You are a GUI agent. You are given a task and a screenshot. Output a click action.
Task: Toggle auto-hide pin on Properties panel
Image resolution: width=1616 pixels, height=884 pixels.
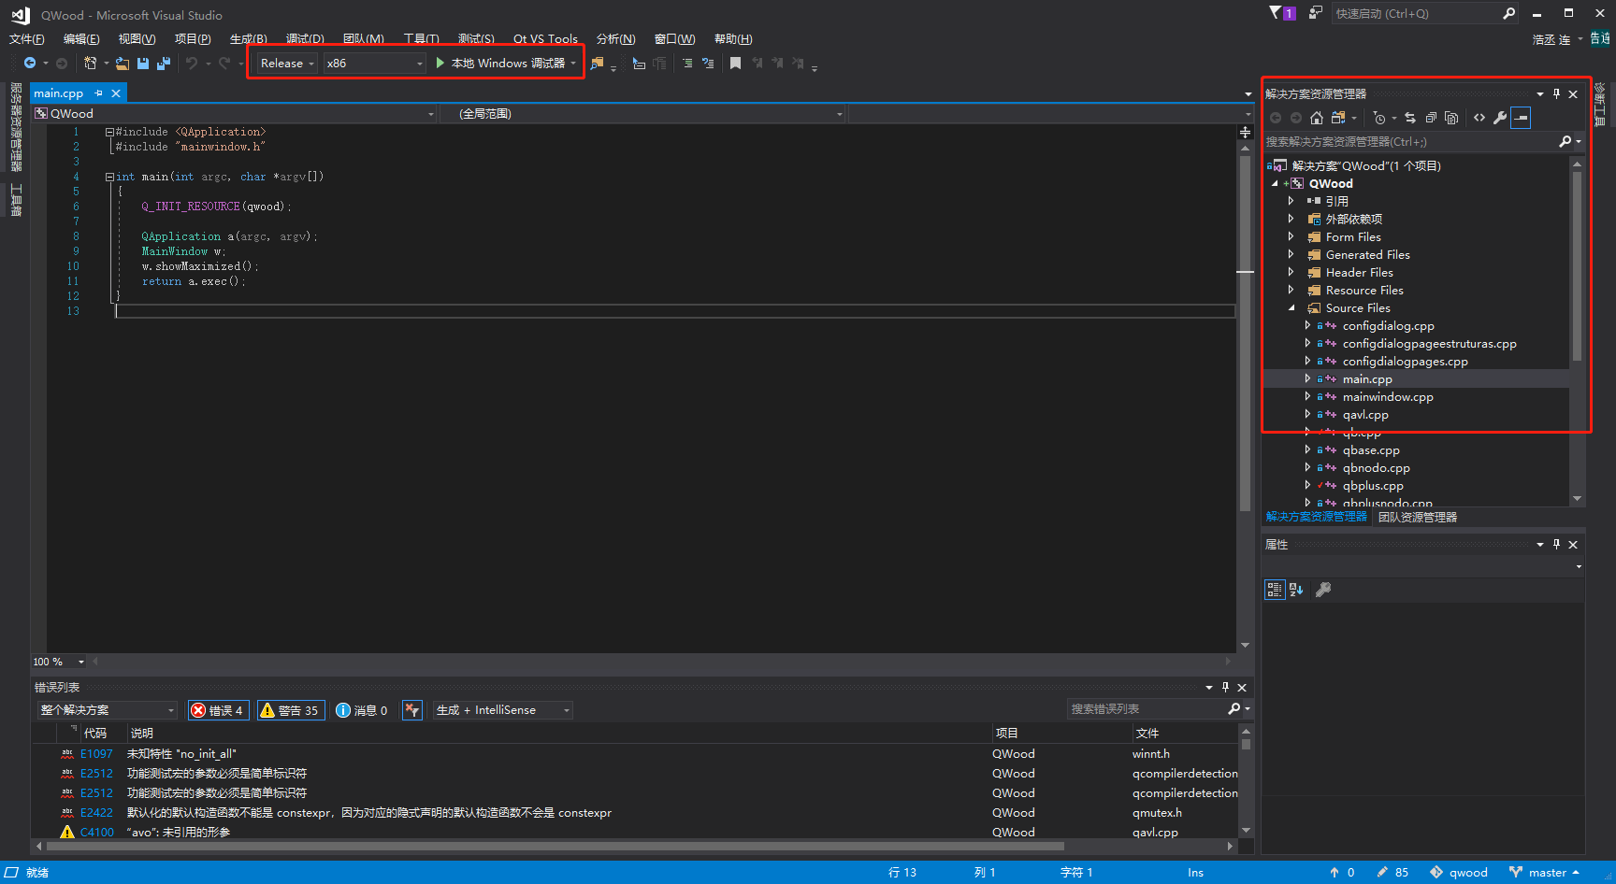tap(1556, 545)
